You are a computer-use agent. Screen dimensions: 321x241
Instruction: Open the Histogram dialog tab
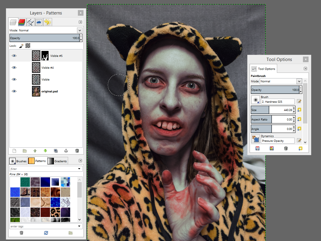click(x=39, y=22)
